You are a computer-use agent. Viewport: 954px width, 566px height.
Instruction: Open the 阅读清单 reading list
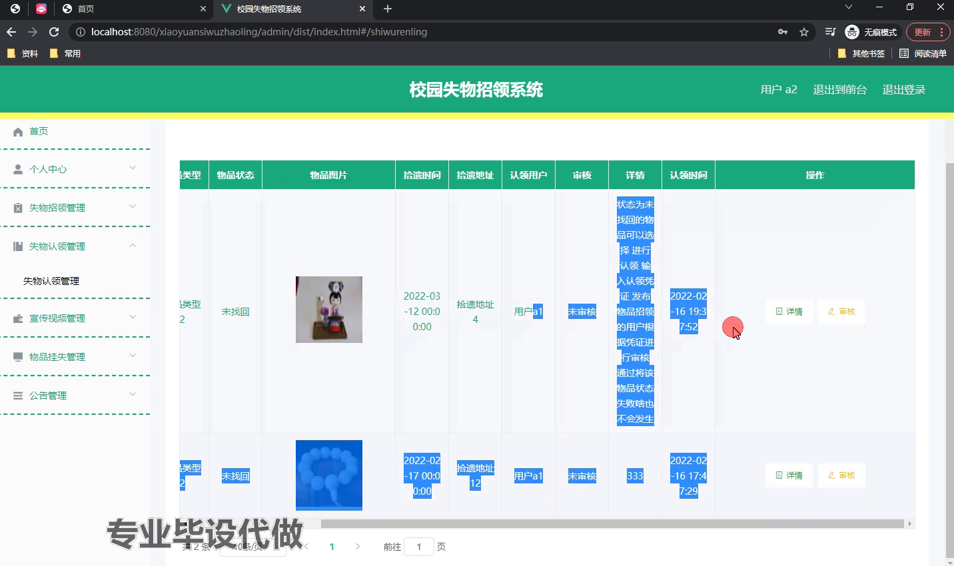pos(923,53)
